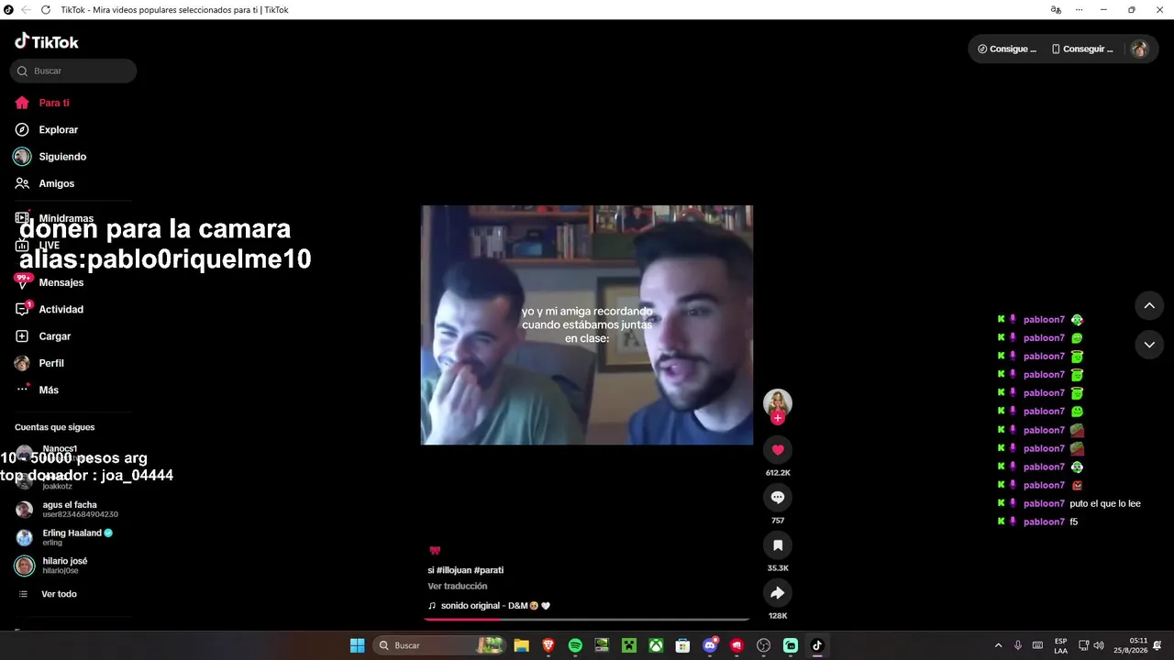The height and width of the screenshot is (660, 1174).
Task: Open the Actividad notifications
Action: (x=50, y=309)
